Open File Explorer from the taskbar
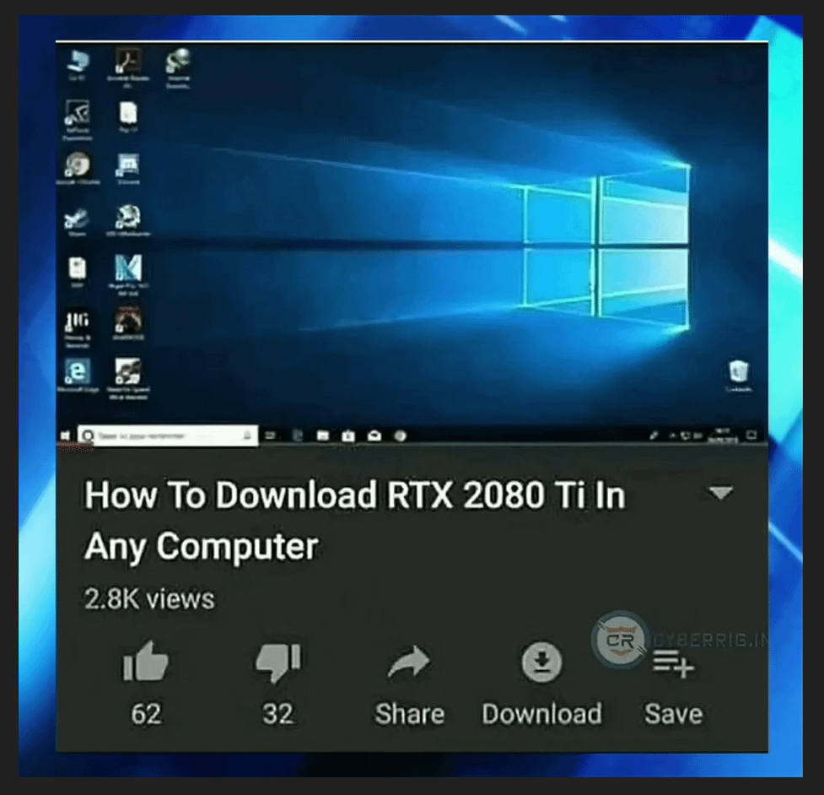The image size is (824, 795). pos(323,435)
